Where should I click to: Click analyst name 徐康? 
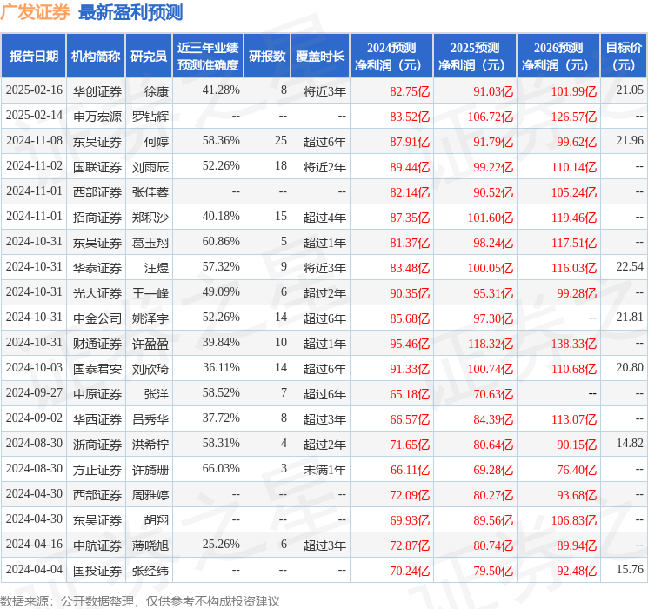(x=157, y=91)
